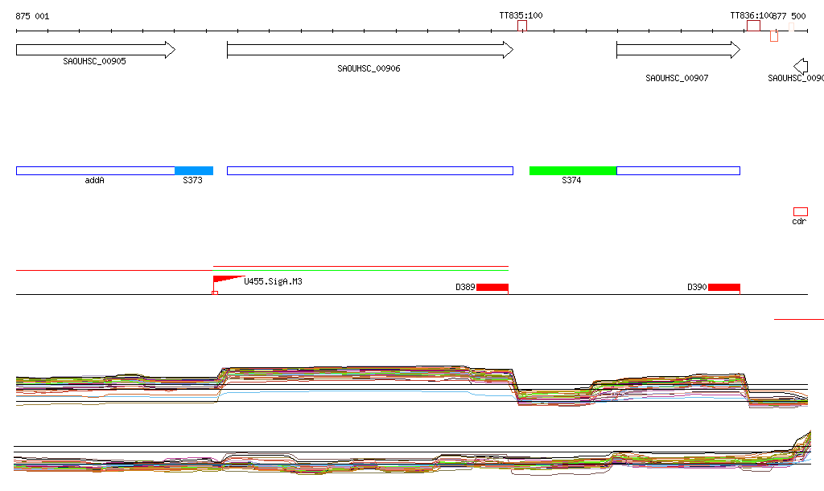Click the small leftward gene arrow at far right
824x491 pixels.
[801, 66]
